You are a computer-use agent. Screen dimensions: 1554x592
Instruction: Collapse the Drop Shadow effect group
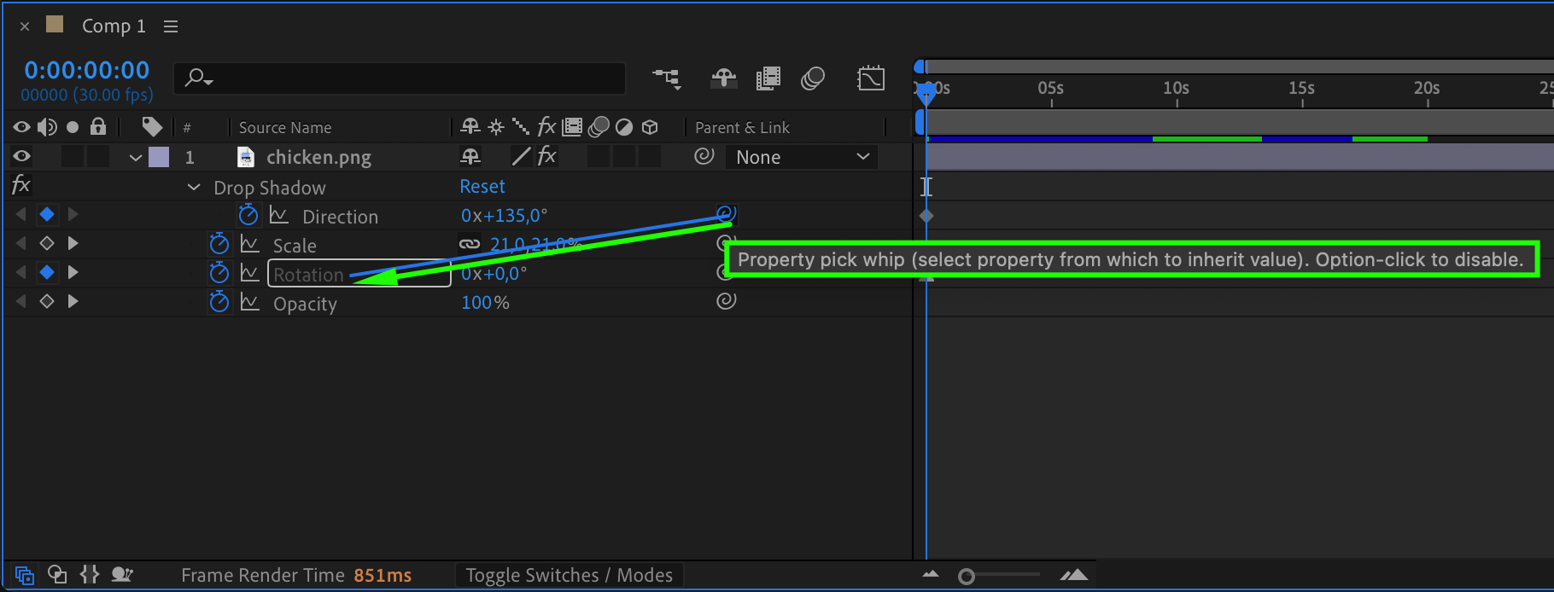(194, 187)
